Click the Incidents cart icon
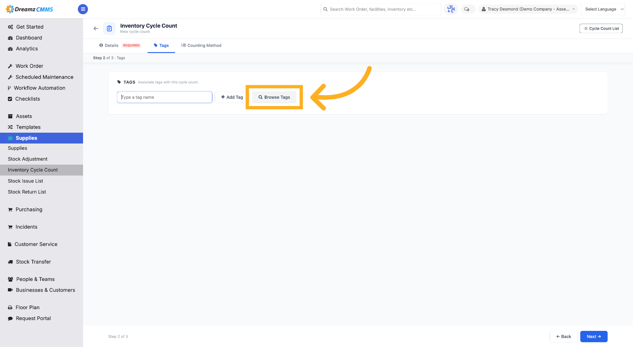The width and height of the screenshot is (633, 347). point(10,227)
